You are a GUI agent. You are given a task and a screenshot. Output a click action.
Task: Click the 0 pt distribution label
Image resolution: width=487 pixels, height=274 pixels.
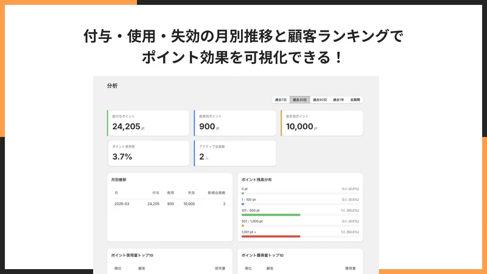tap(245, 189)
